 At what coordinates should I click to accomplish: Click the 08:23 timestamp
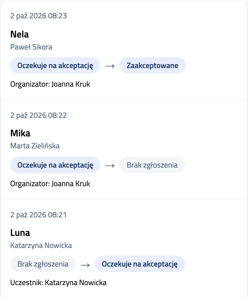click(39, 16)
